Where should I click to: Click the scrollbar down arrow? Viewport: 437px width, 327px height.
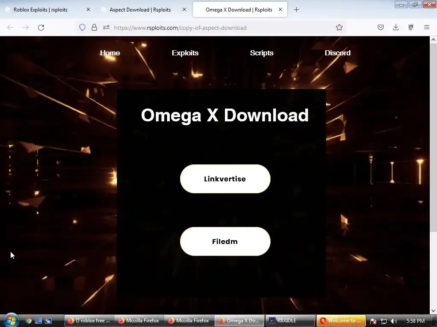click(x=433, y=310)
